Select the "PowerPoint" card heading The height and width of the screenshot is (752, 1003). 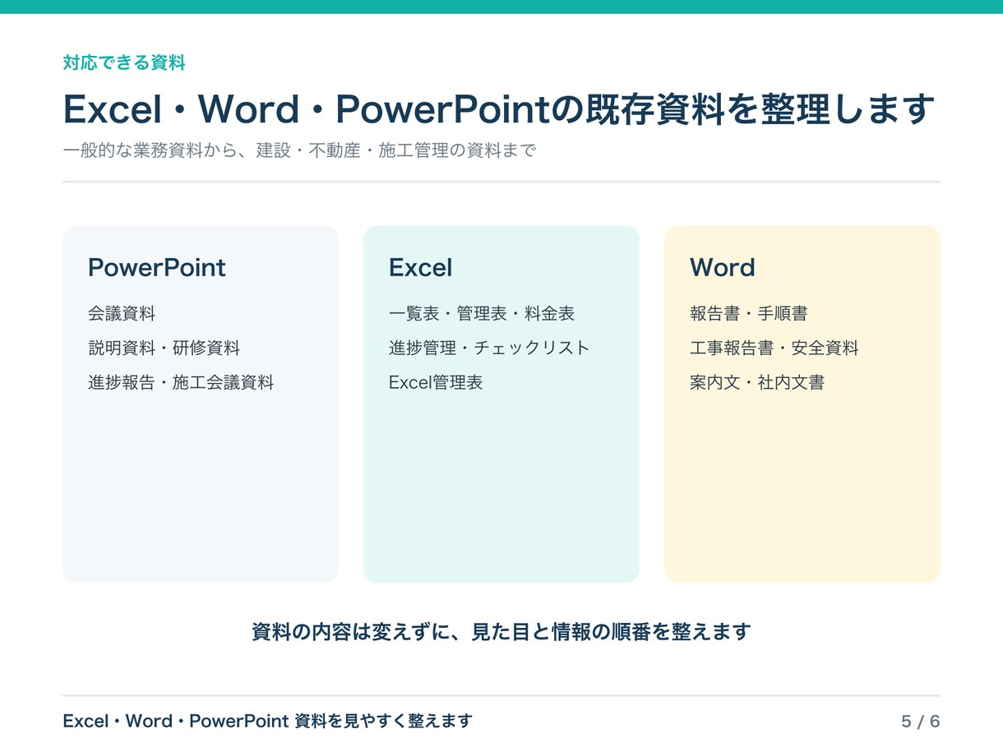tap(157, 268)
